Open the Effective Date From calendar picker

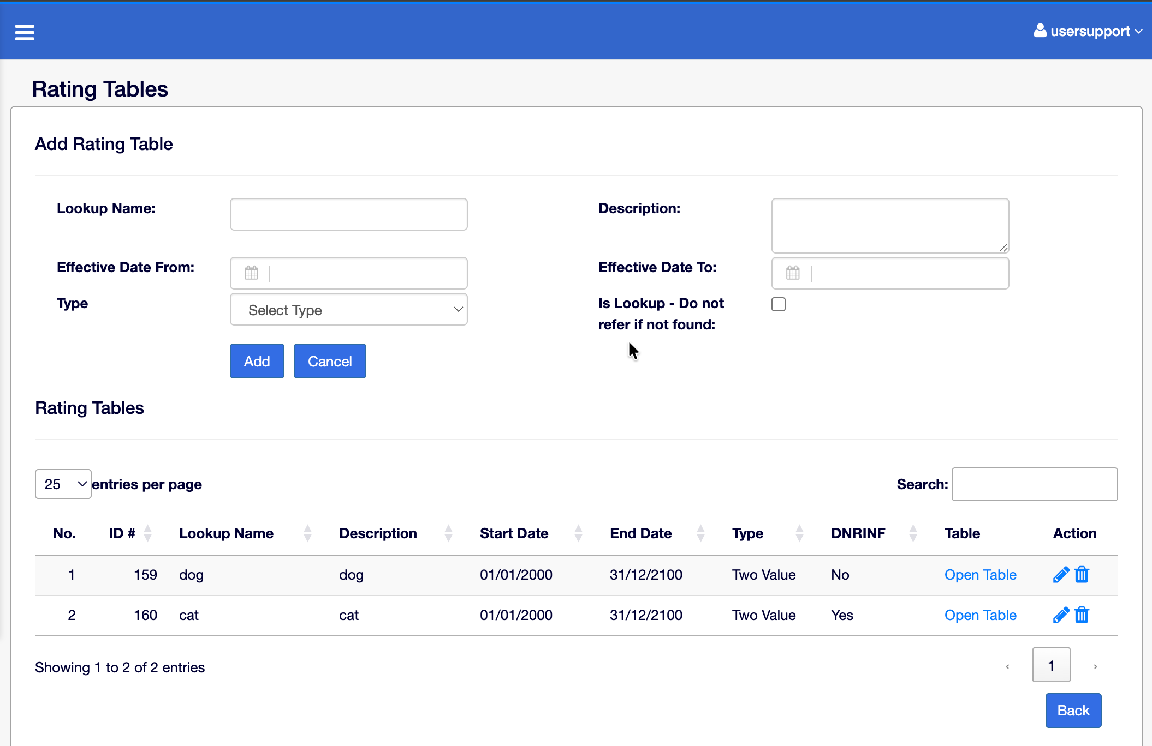pyautogui.click(x=251, y=273)
